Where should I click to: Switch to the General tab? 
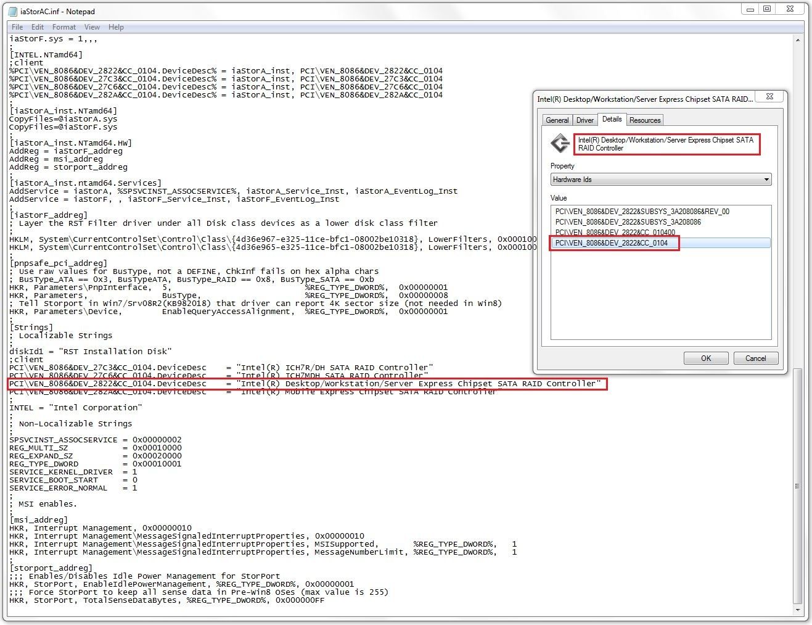click(557, 120)
